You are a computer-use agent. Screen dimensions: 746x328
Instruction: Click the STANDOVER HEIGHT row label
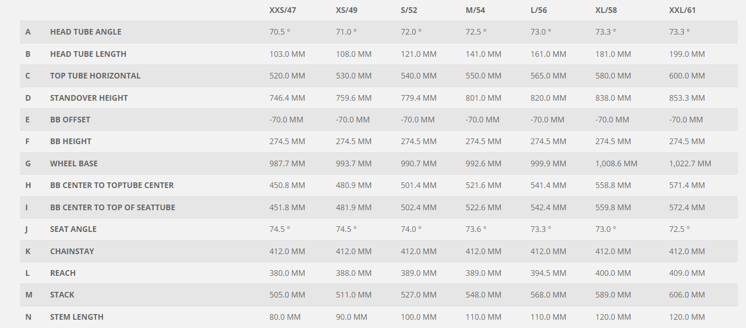[89, 98]
